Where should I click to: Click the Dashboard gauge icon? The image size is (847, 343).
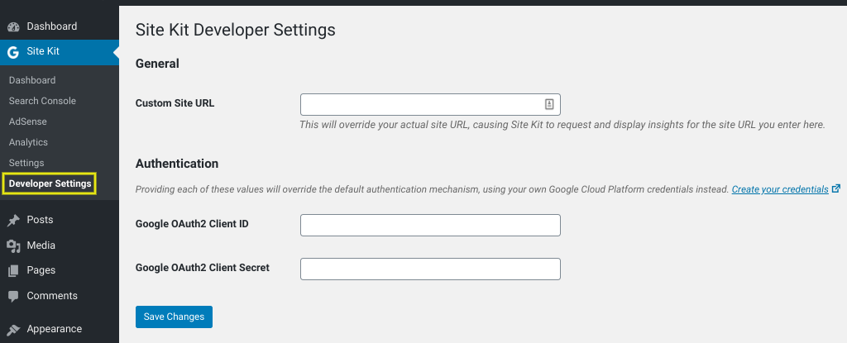[13, 27]
